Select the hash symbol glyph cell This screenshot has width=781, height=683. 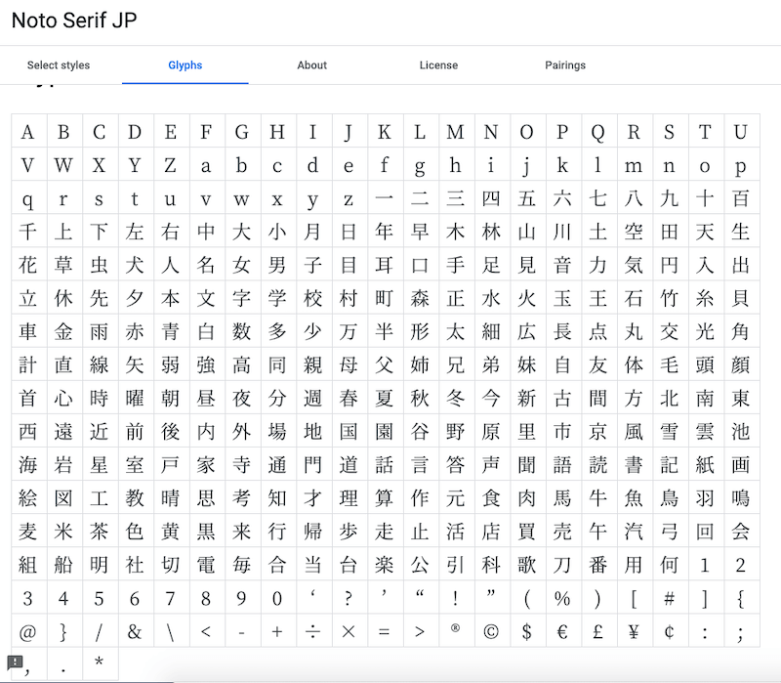click(x=671, y=597)
